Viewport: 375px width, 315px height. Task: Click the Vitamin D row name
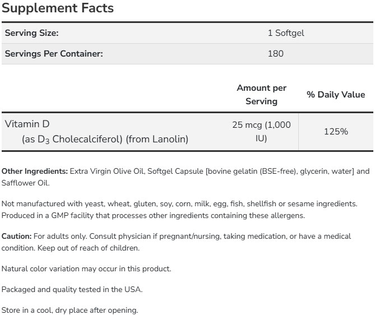[x=27, y=124]
